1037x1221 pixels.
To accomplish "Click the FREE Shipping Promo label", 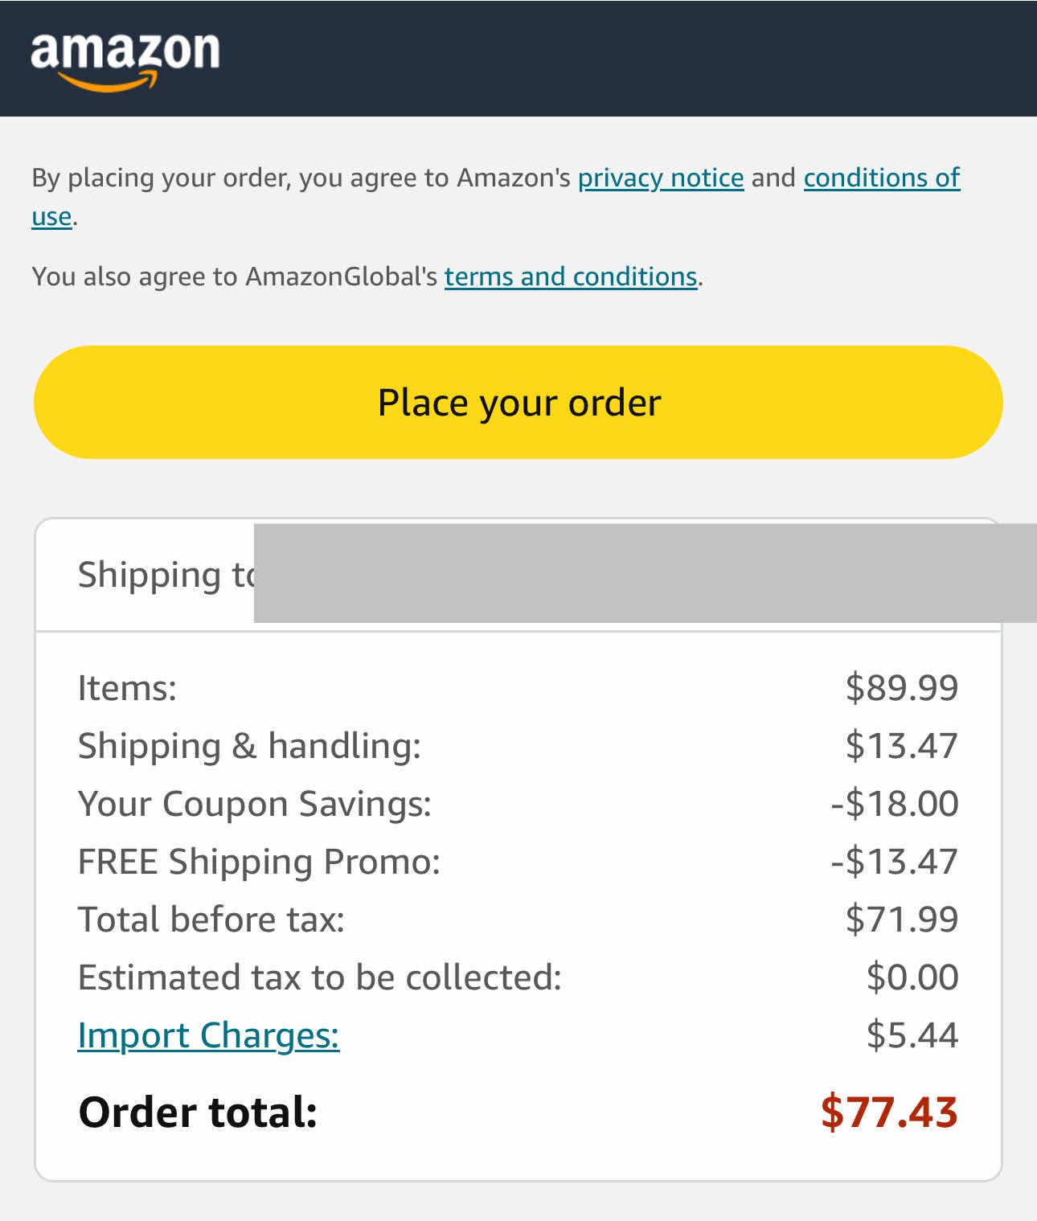I will (x=259, y=862).
